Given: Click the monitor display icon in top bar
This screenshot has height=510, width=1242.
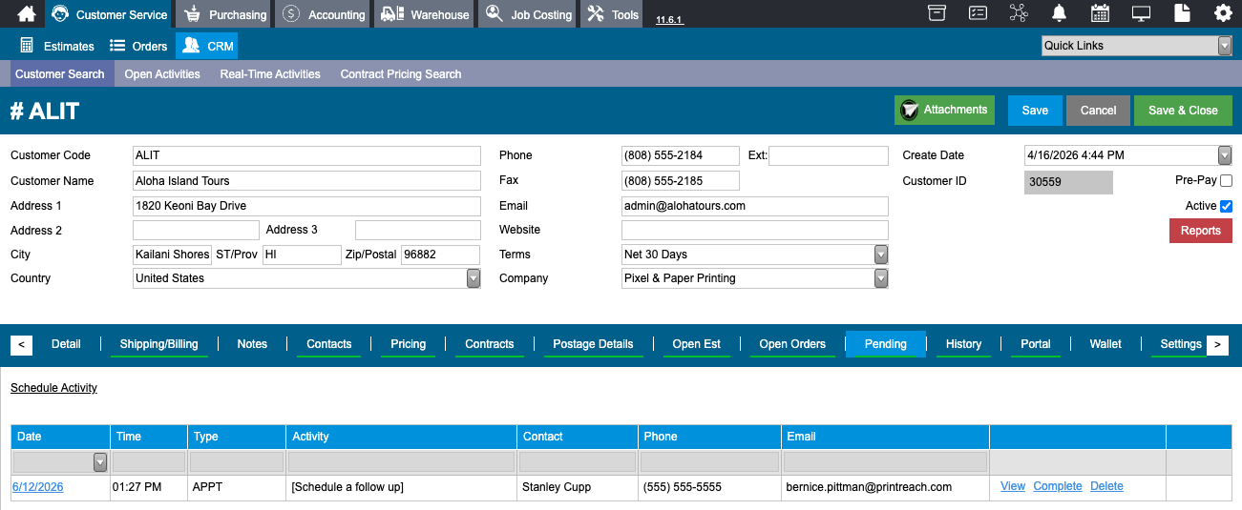Looking at the screenshot, I should pyautogui.click(x=1141, y=13).
